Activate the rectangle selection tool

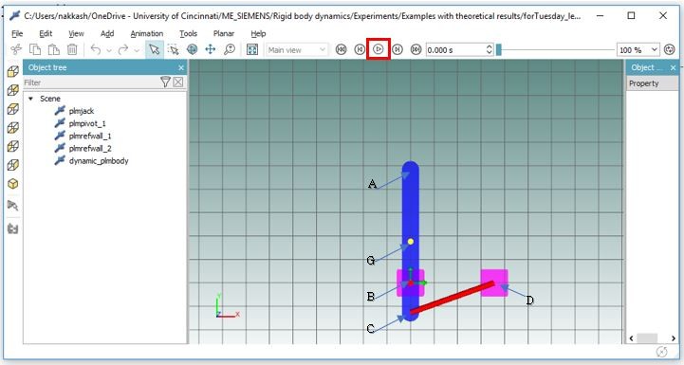(174, 49)
